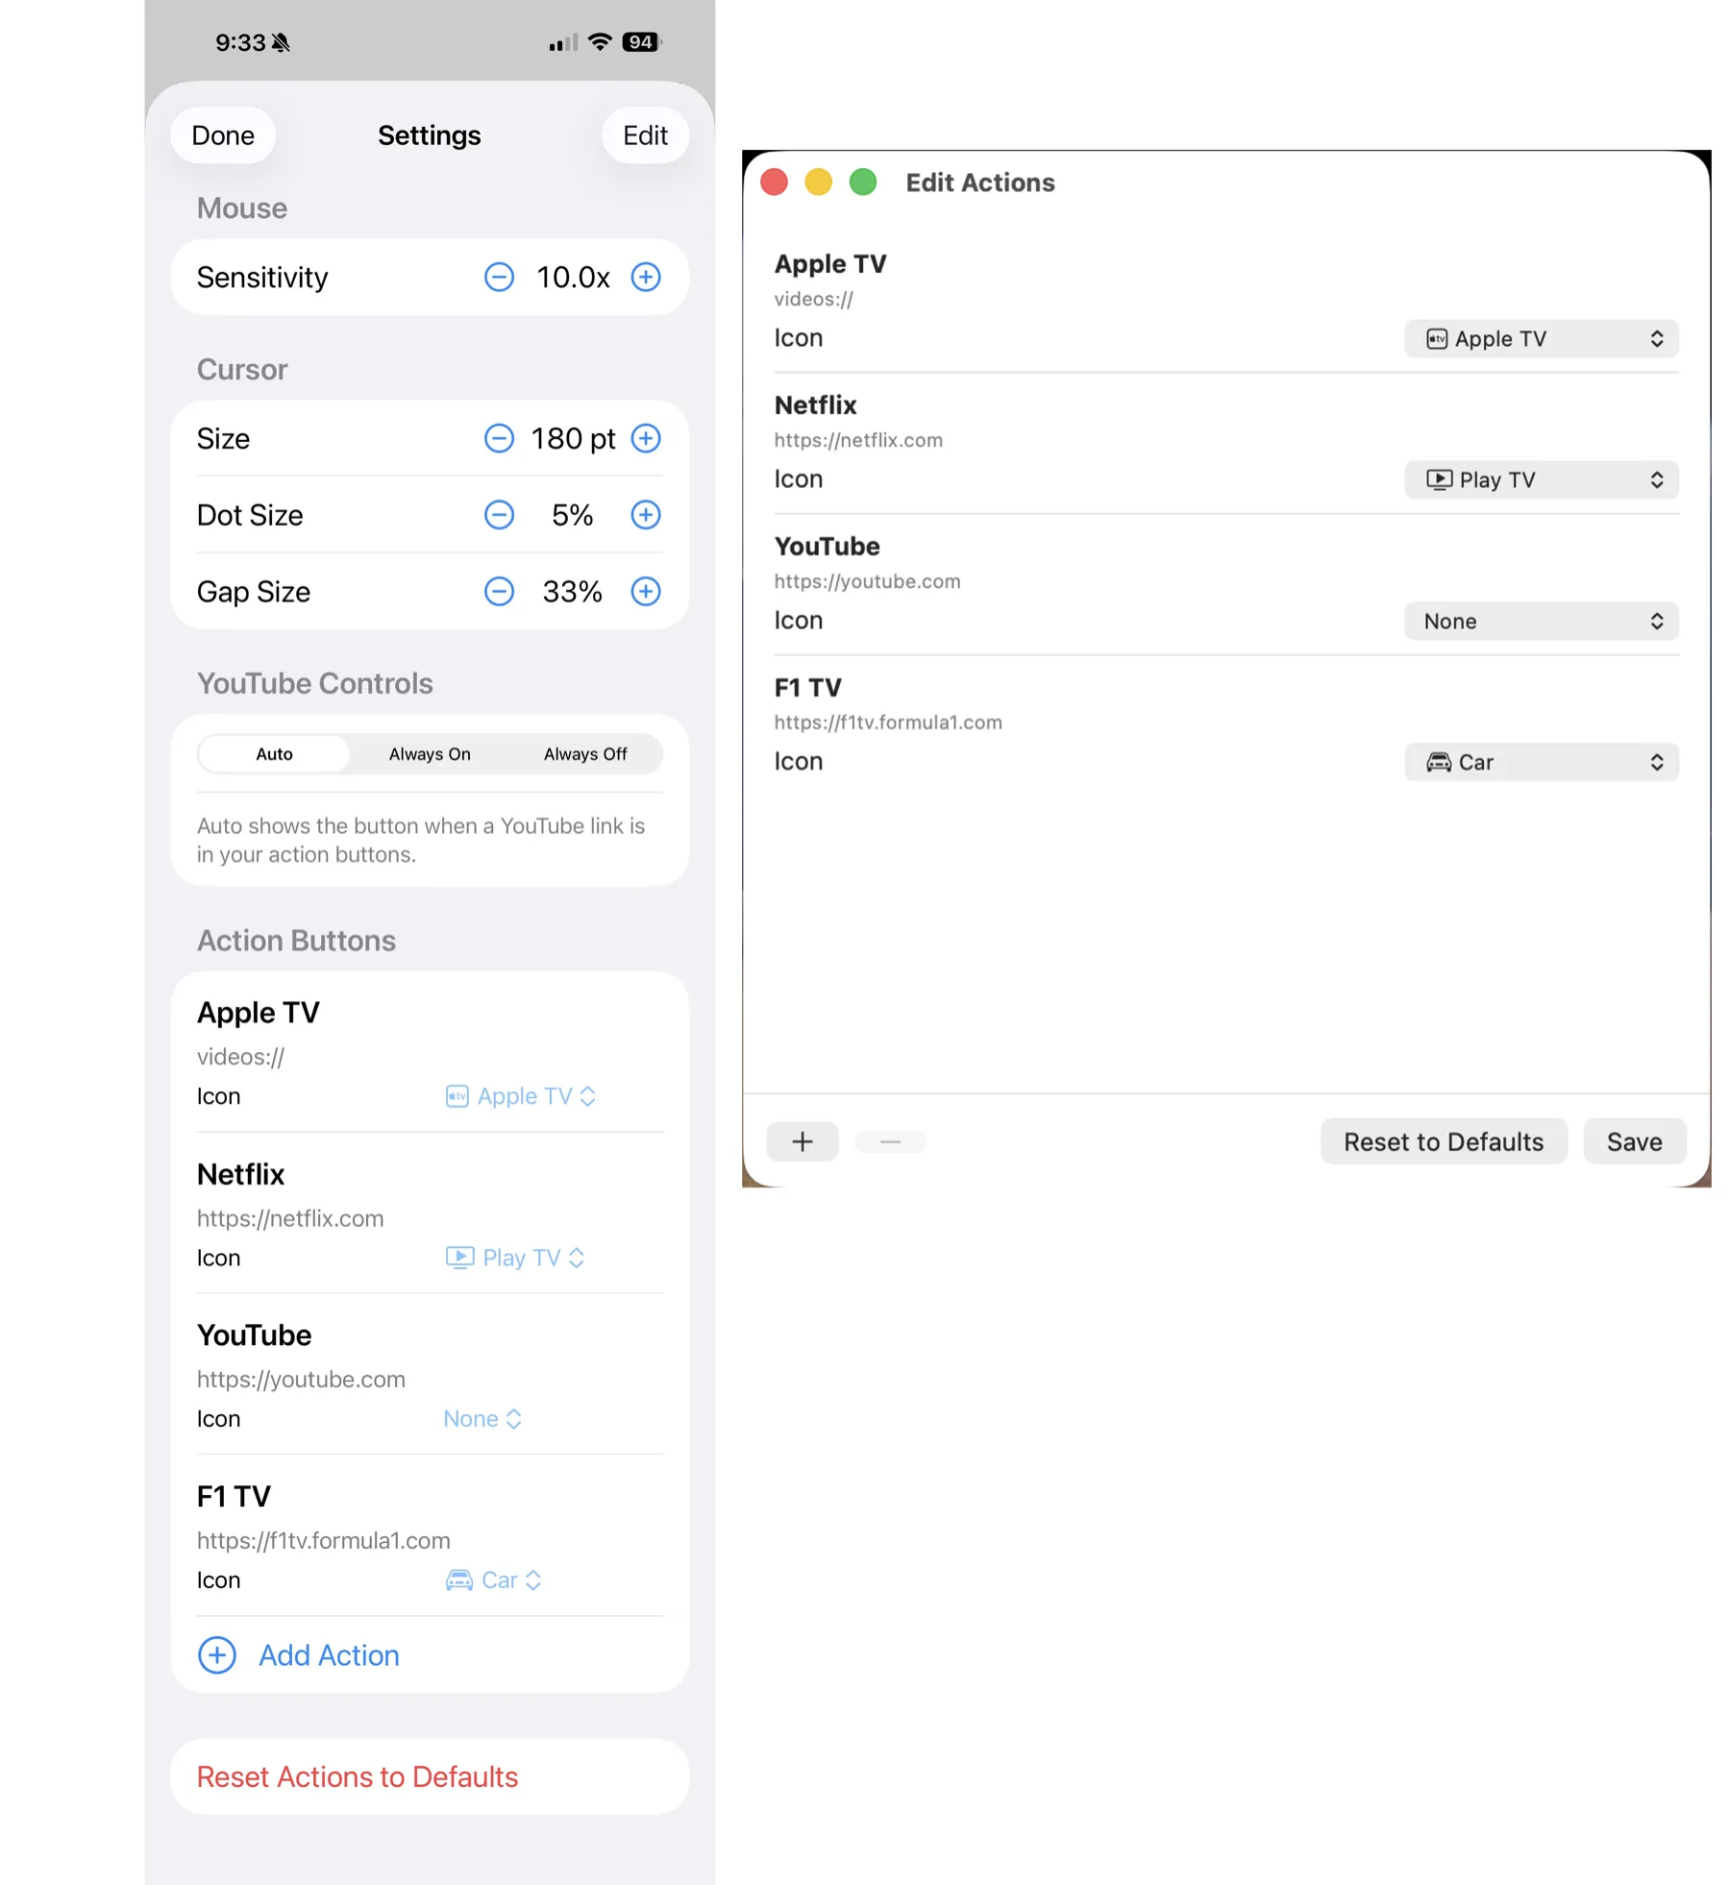
Task: Tap the 33% gap size value
Action: coord(573,592)
